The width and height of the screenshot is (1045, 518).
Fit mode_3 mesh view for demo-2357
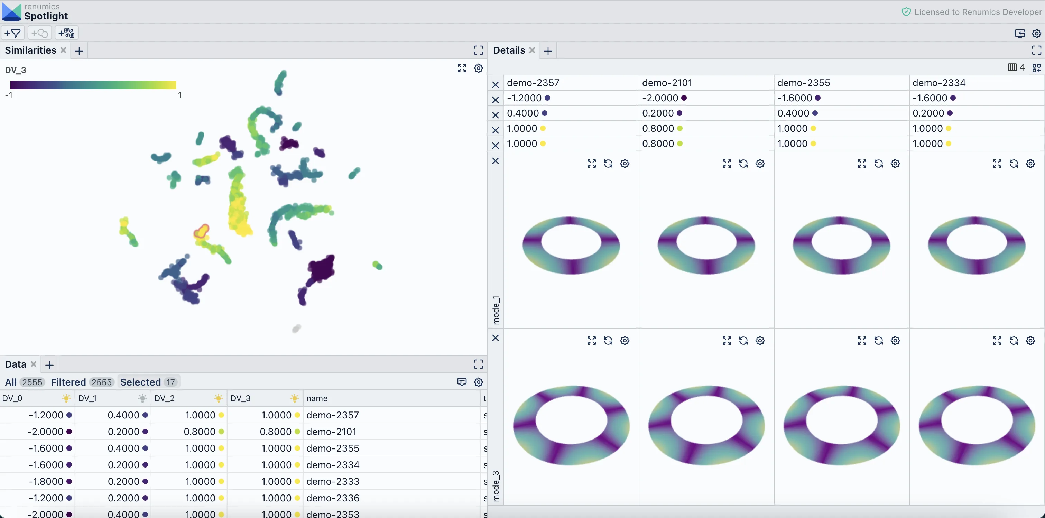coord(591,341)
